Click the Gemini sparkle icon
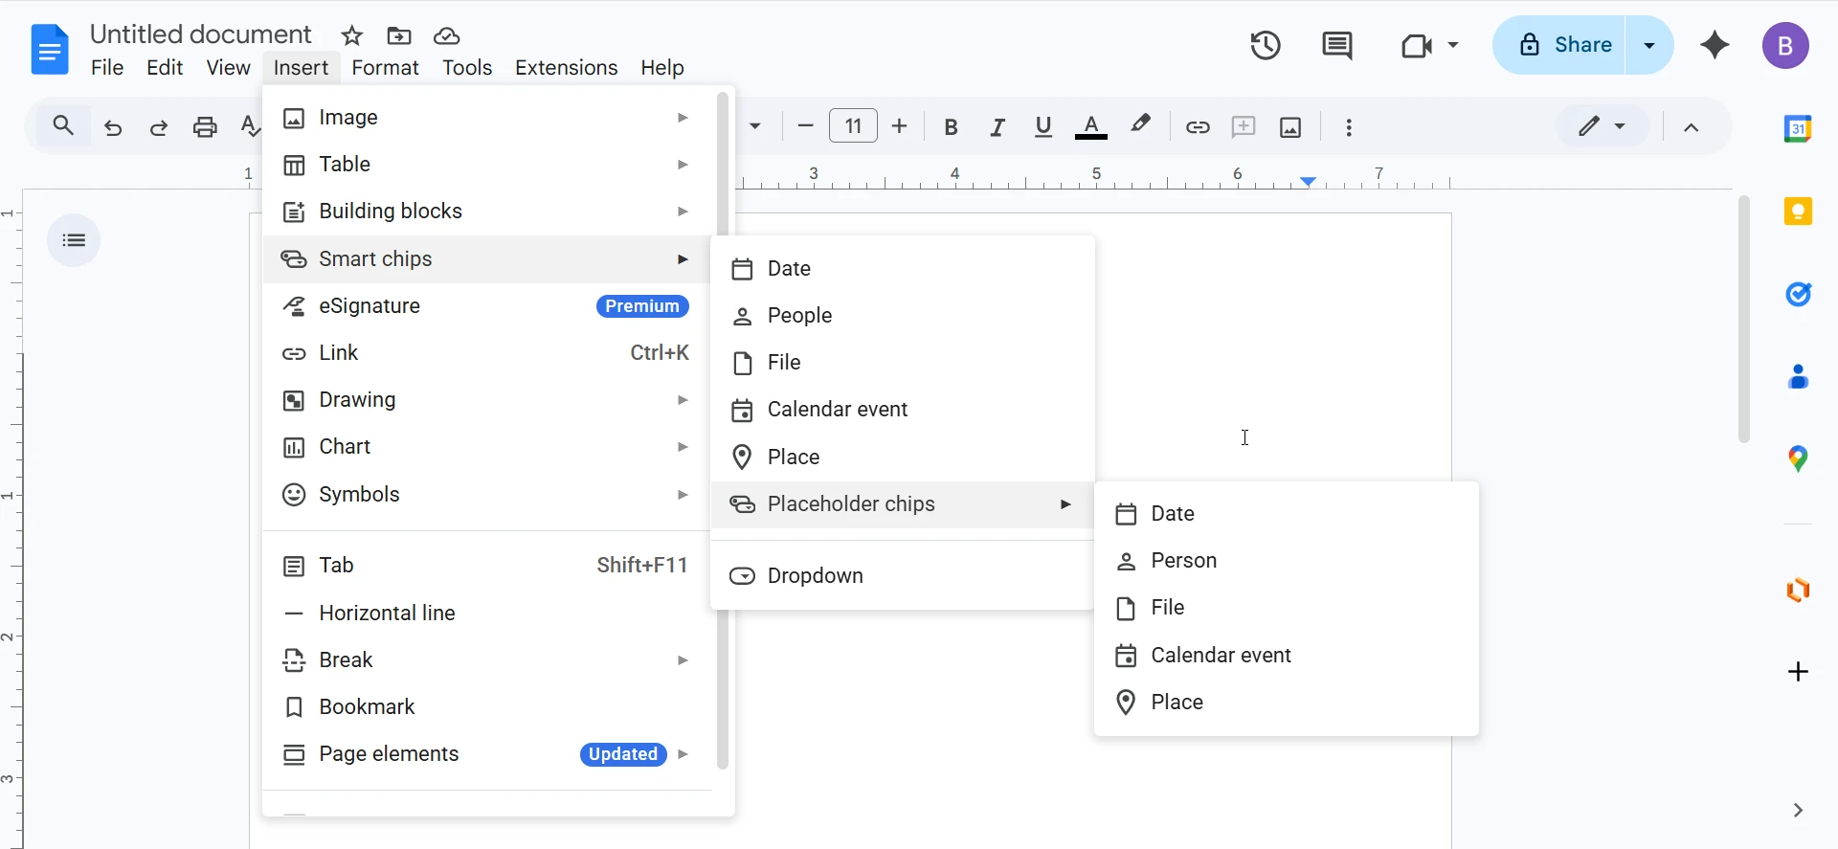 (1715, 45)
